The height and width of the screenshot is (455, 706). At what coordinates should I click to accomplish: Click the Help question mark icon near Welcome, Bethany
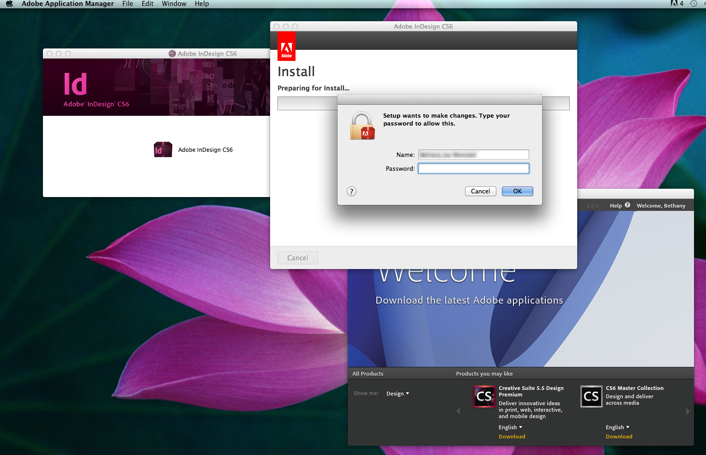(627, 205)
